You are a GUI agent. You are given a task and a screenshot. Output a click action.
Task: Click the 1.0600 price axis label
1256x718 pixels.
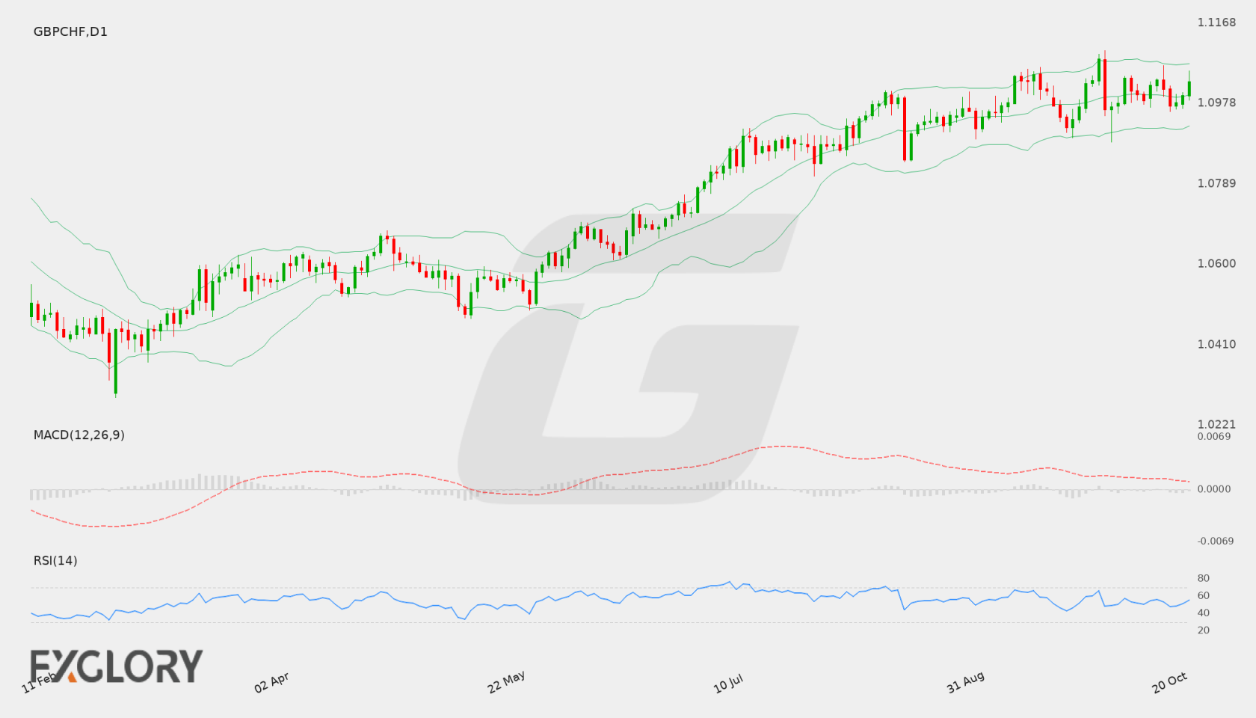[1216, 263]
